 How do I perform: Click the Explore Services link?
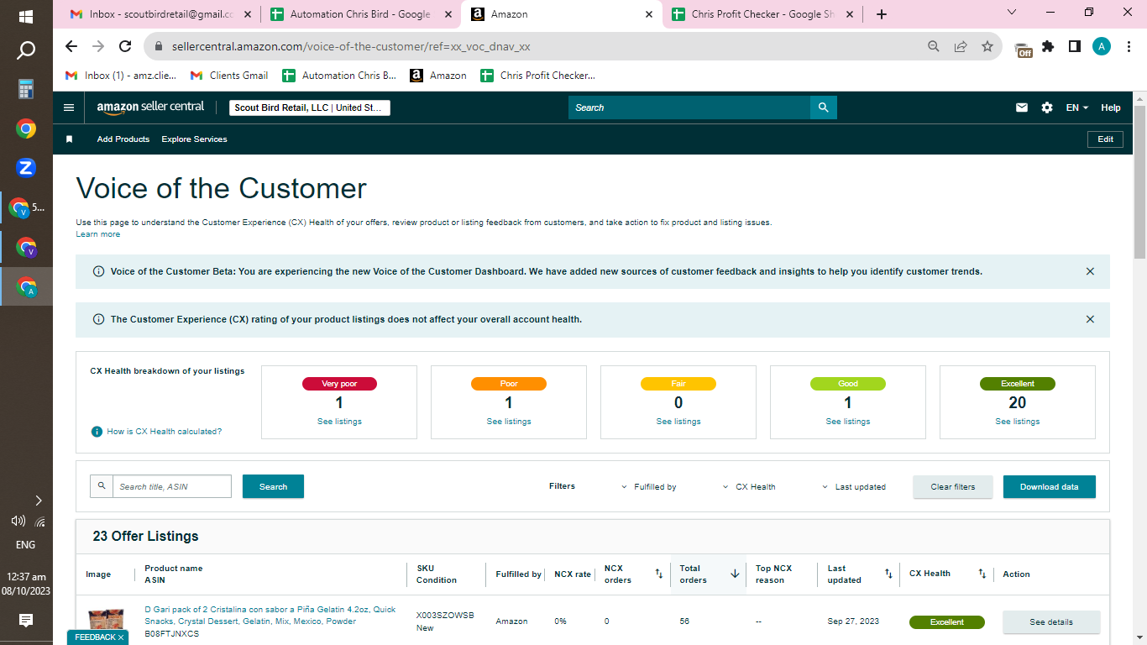[x=194, y=139]
